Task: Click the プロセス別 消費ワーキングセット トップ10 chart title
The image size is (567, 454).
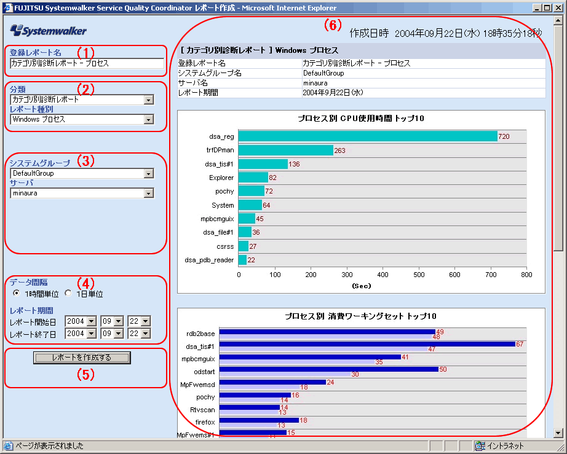Action: 360,316
